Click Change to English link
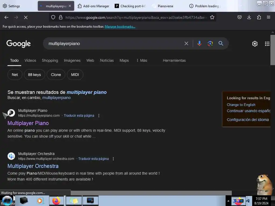The image size is (275, 206). coord(241,105)
